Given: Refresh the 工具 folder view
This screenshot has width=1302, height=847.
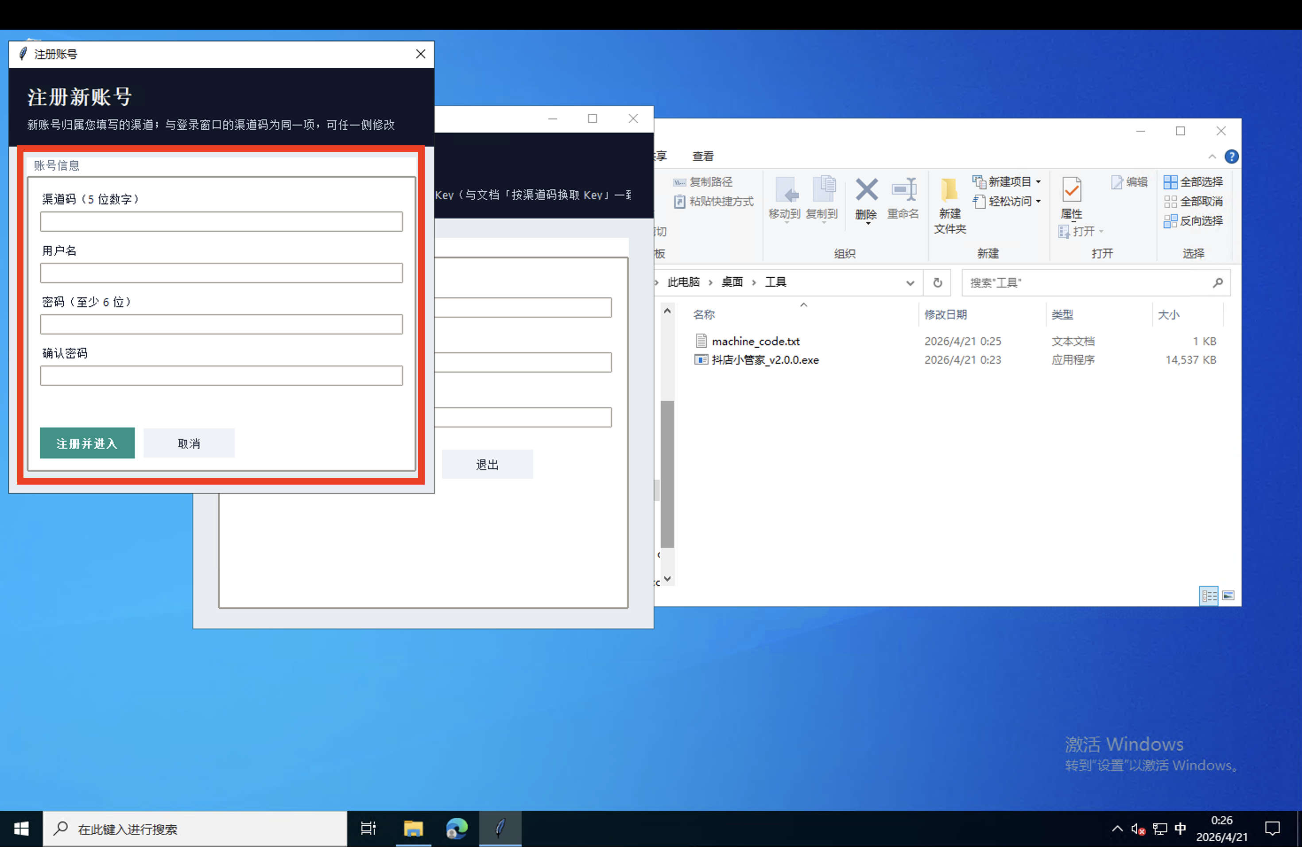Looking at the screenshot, I should 937,283.
